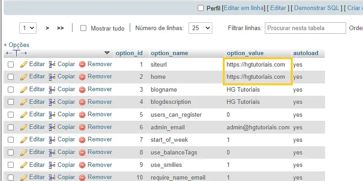
Task: Open the page number dropdown
Action: (x=28, y=28)
